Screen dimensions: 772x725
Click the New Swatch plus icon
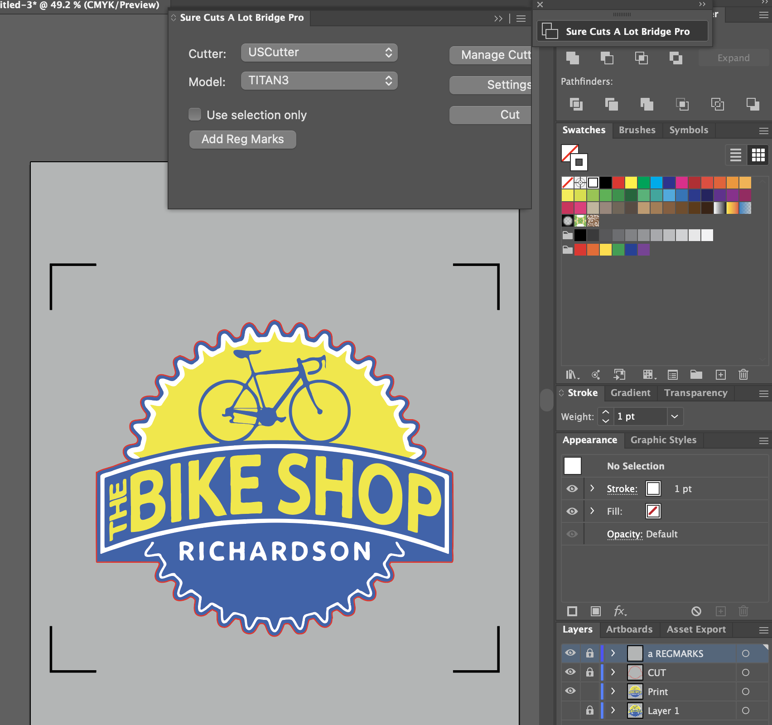(x=721, y=375)
